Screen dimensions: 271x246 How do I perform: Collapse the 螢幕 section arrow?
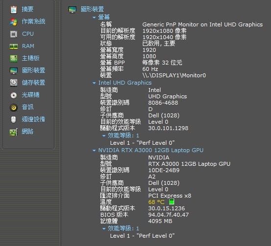(94, 17)
